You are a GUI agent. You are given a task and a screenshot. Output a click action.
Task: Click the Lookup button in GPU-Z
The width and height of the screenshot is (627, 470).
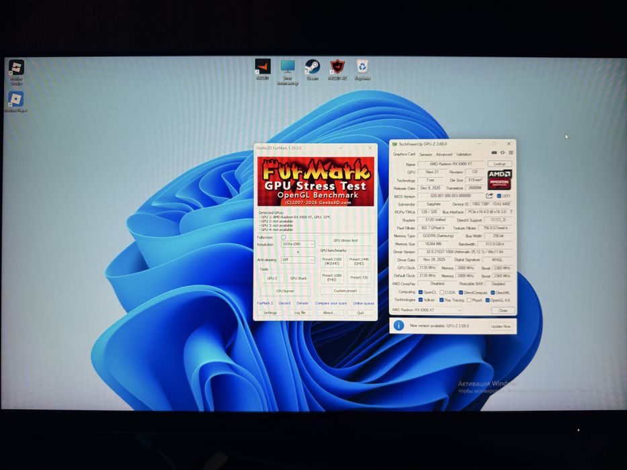pyautogui.click(x=499, y=164)
